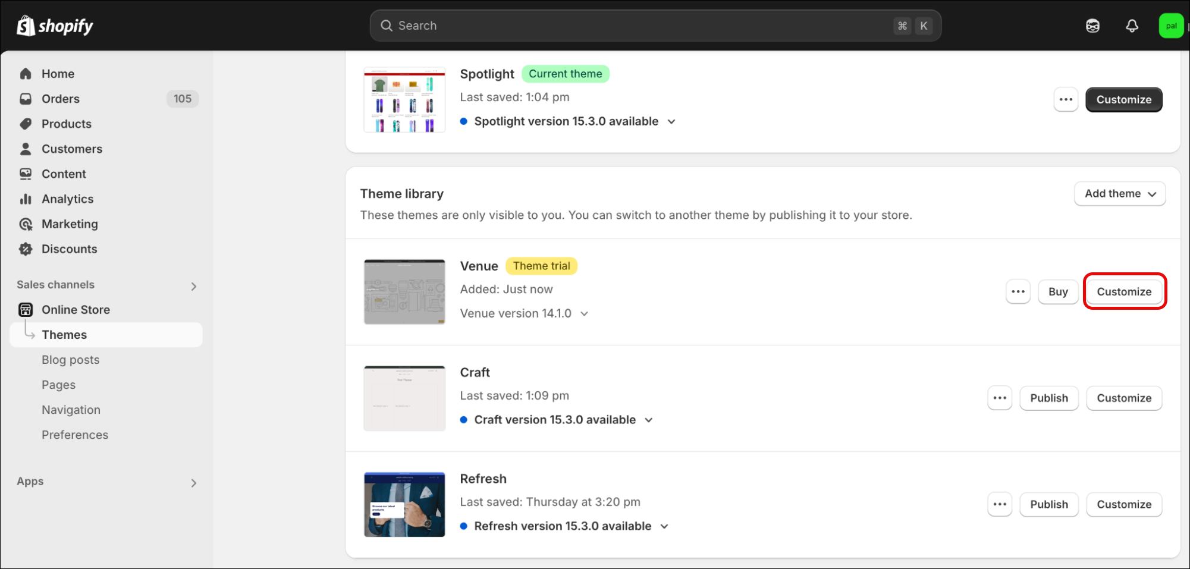Screen dimensions: 1190x569
Task: Publish the Craft theme
Action: [x=1049, y=398]
